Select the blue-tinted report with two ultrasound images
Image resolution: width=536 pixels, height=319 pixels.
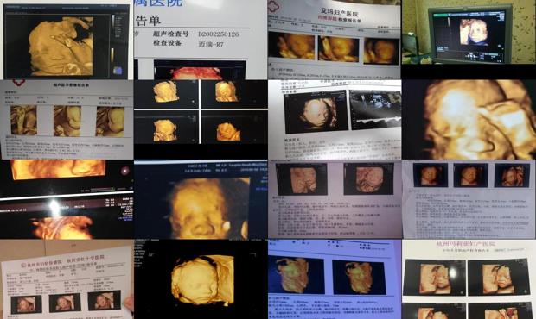335,279
